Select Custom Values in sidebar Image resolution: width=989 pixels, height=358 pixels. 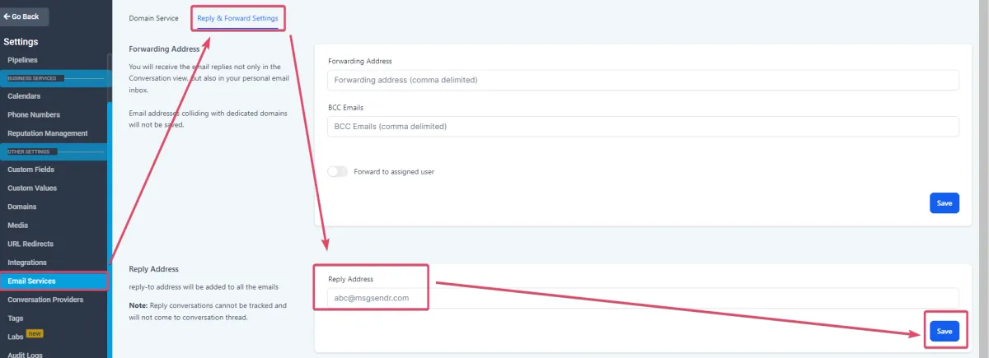pos(31,188)
